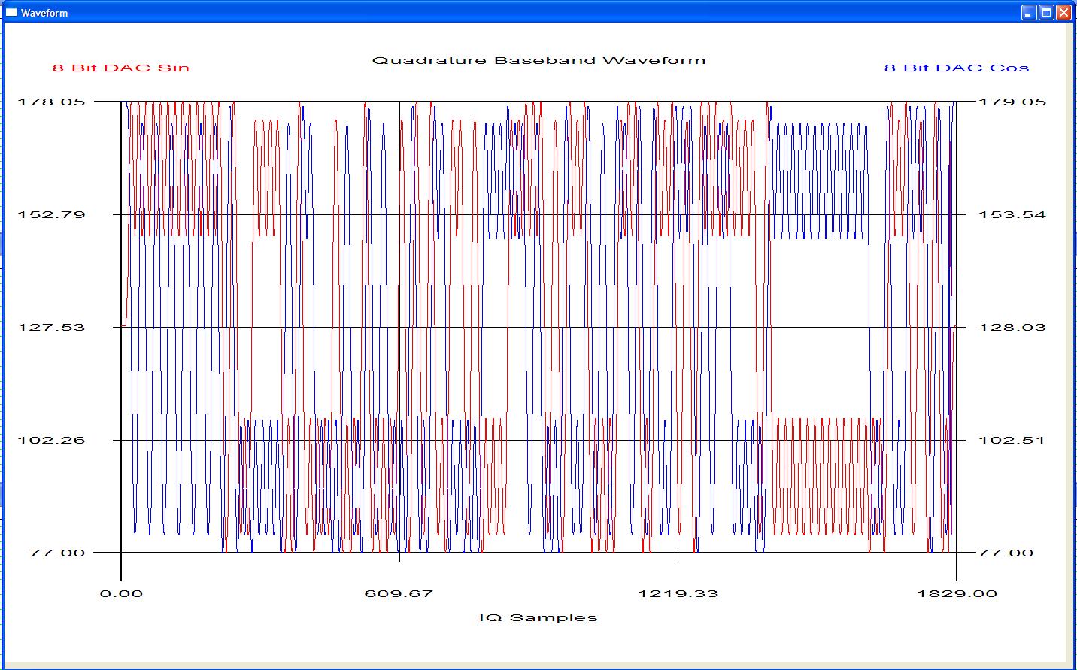Select the red '8 Bit DAC Sin' legend label
1077x670 pixels.
120,68
